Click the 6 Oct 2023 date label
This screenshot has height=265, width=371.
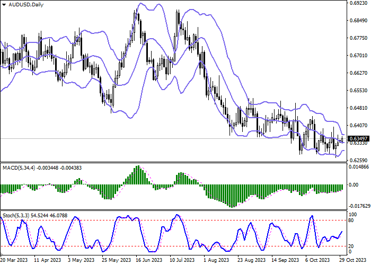[x=318, y=260]
